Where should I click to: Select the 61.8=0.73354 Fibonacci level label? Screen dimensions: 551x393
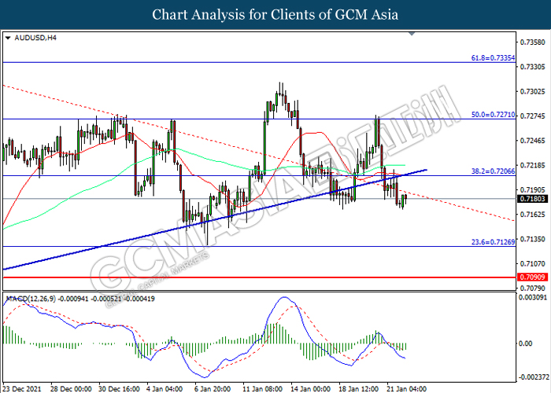click(x=493, y=58)
